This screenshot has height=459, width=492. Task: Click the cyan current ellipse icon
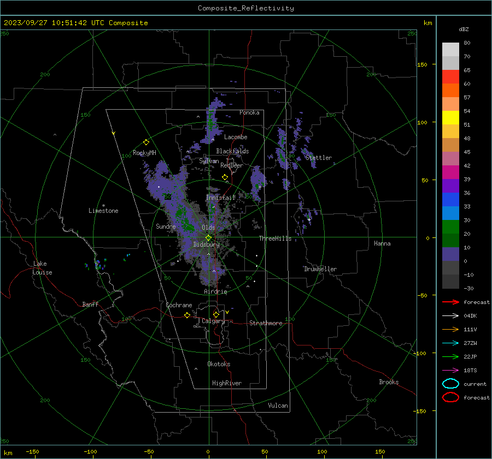450,384
